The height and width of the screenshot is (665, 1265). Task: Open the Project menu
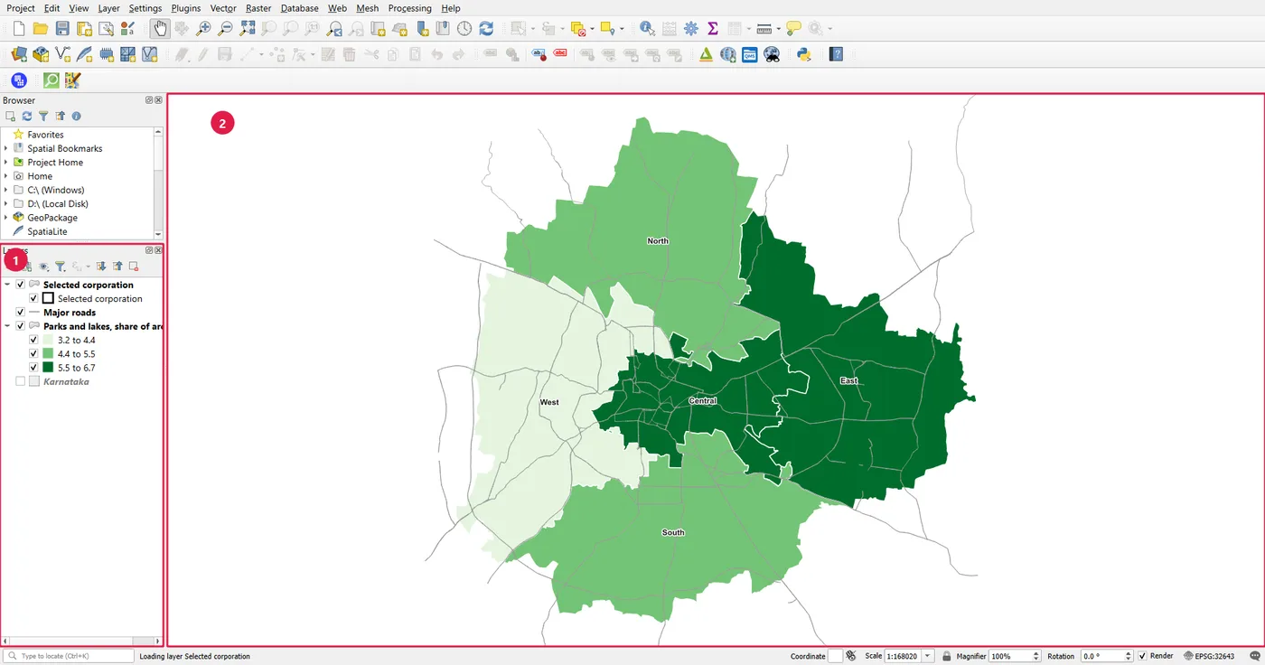21,8
